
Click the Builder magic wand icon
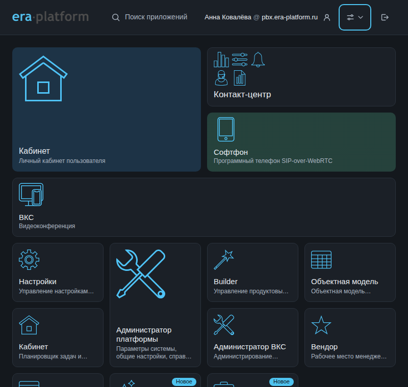point(224,260)
